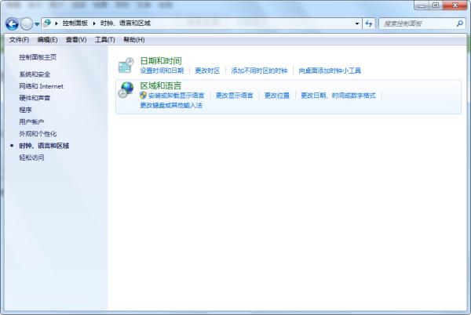Click 安装或卸载显示语言 link
The image size is (471, 315).
(x=176, y=96)
